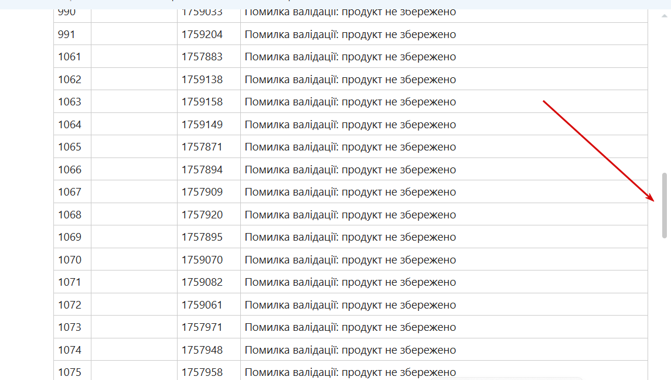This screenshot has height=380, width=671.
Task: Click row number 1074 cell
Action: click(70, 350)
